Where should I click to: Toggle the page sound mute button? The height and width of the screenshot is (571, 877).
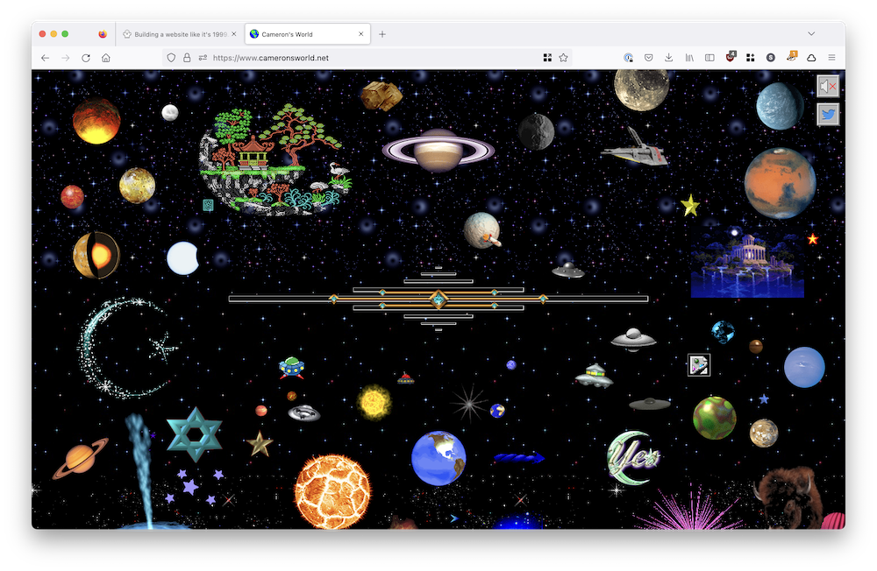[x=828, y=87]
